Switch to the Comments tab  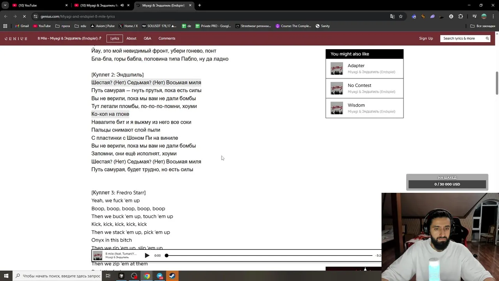coord(167,38)
